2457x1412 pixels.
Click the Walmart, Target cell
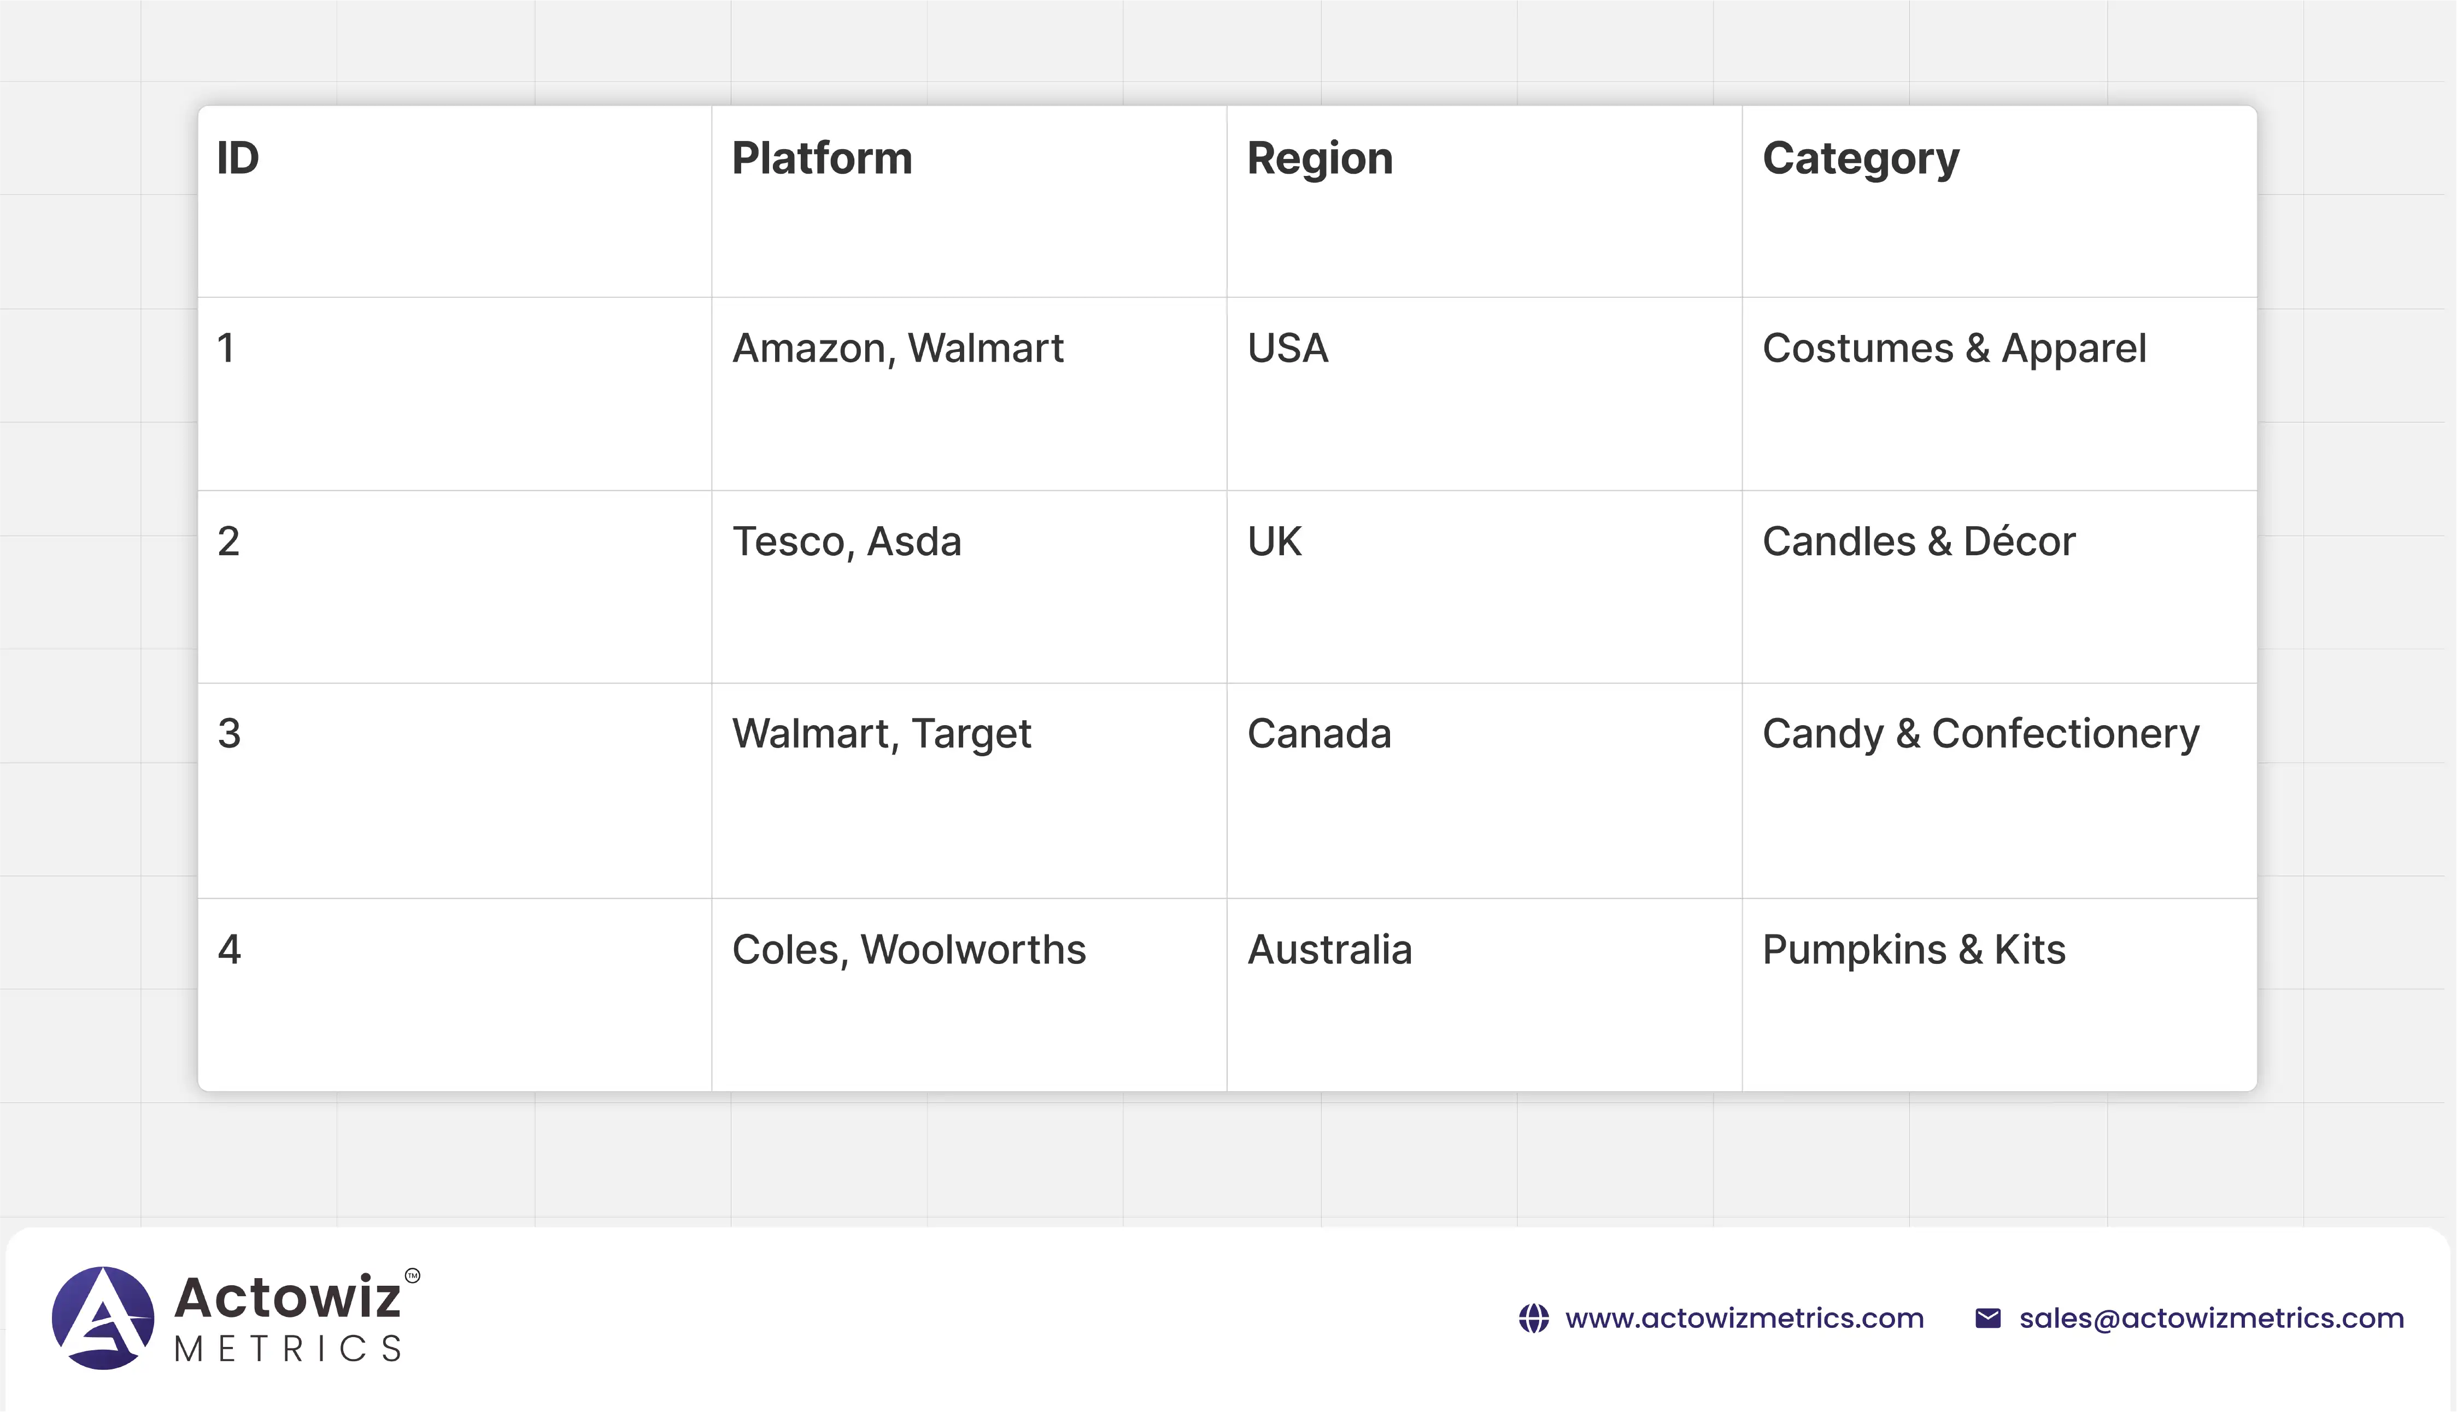pos(881,734)
